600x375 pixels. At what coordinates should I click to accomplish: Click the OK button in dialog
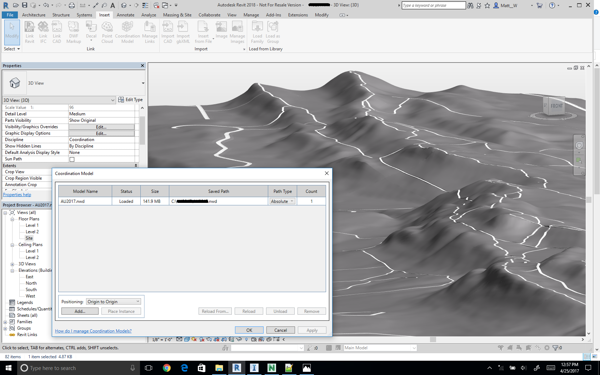coord(249,330)
